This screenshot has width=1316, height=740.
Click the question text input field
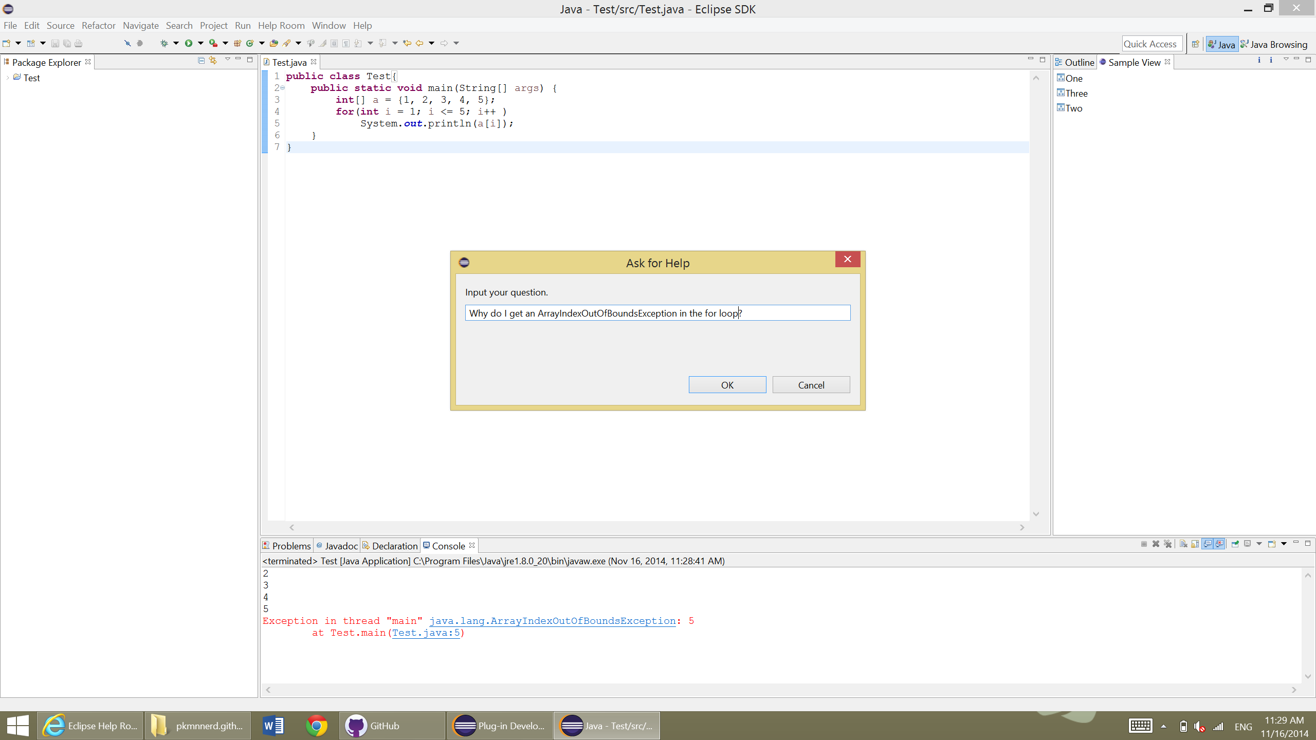coord(657,313)
